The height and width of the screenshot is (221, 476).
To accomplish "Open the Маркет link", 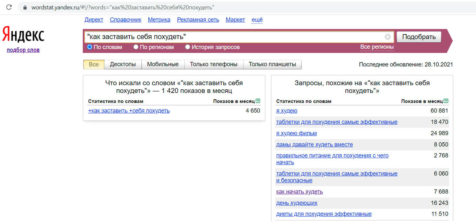I will [x=235, y=20].
